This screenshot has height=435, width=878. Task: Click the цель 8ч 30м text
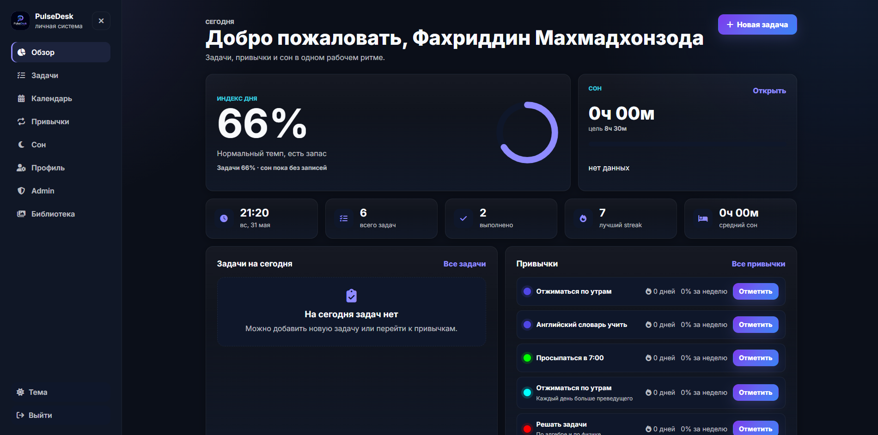[x=608, y=128]
